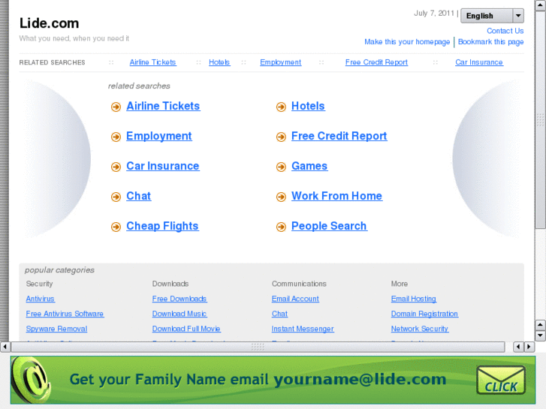Viewport: 546px width, 409px height.
Task: Click the orange arrow icon beside Work From Home
Action: point(281,197)
